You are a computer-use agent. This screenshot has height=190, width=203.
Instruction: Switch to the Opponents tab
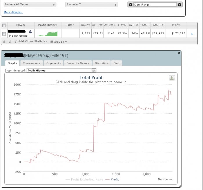pos(53,63)
